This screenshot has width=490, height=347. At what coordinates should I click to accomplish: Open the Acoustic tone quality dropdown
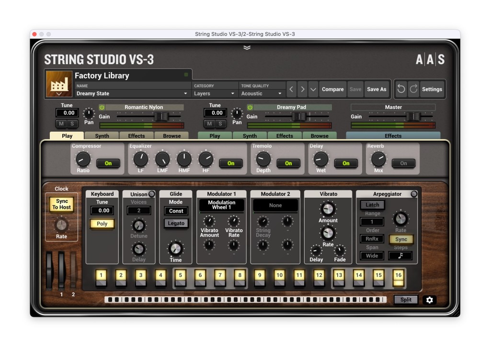262,93
